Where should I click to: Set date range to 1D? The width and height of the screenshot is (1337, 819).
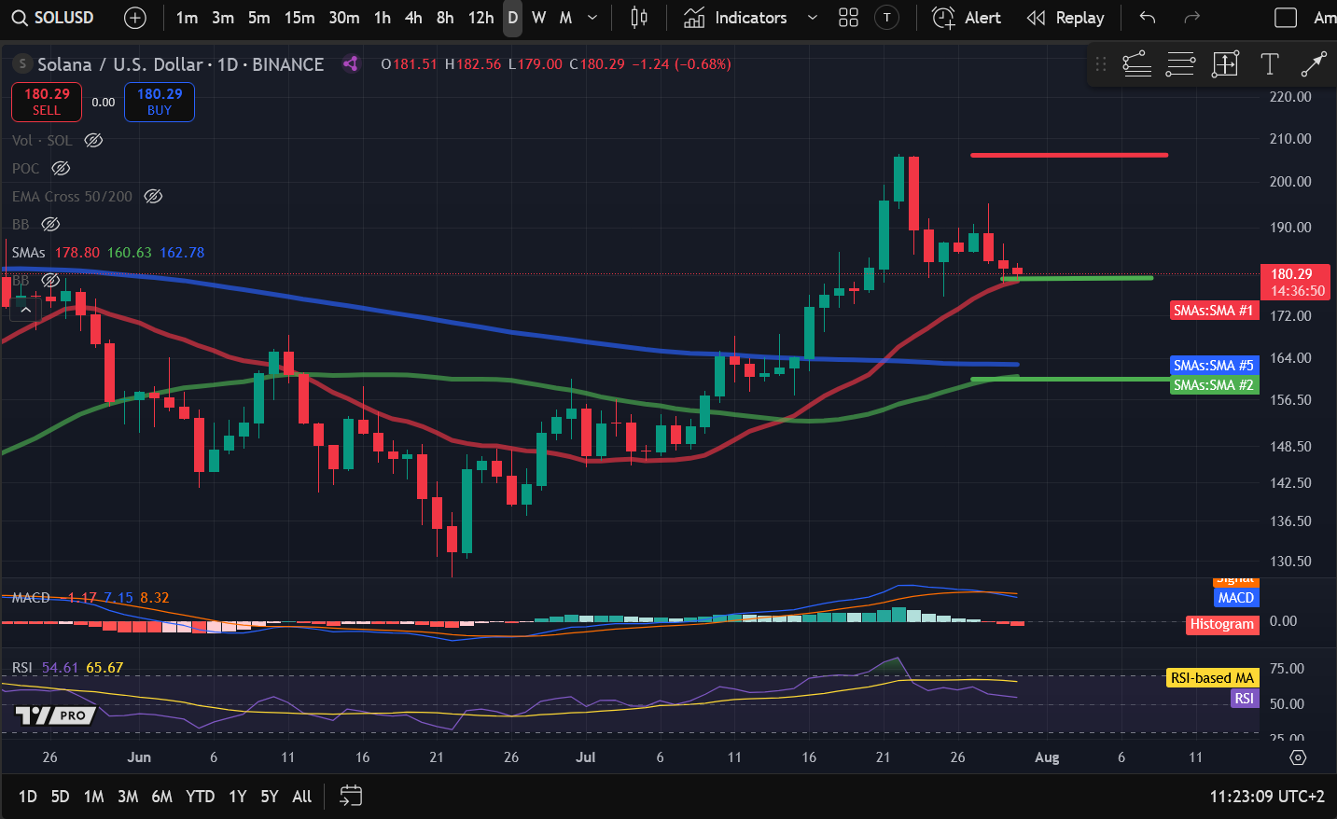click(x=28, y=797)
